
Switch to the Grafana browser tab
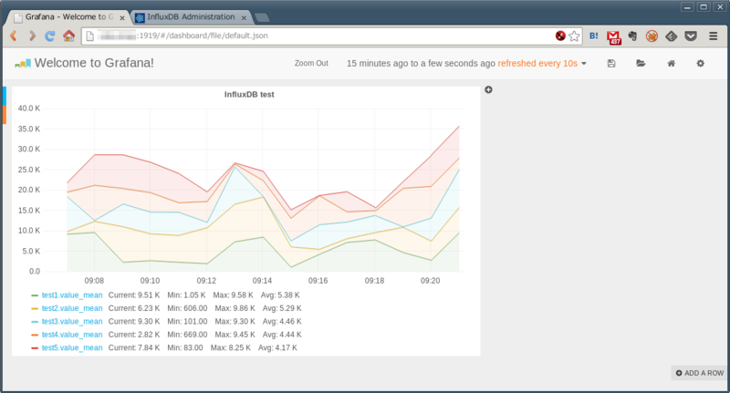69,17
